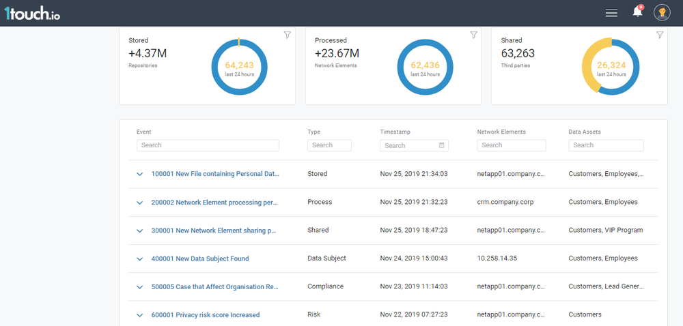Image resolution: width=683 pixels, height=326 pixels.
Task: Expand the 100001 New File event row
Action: [140, 174]
